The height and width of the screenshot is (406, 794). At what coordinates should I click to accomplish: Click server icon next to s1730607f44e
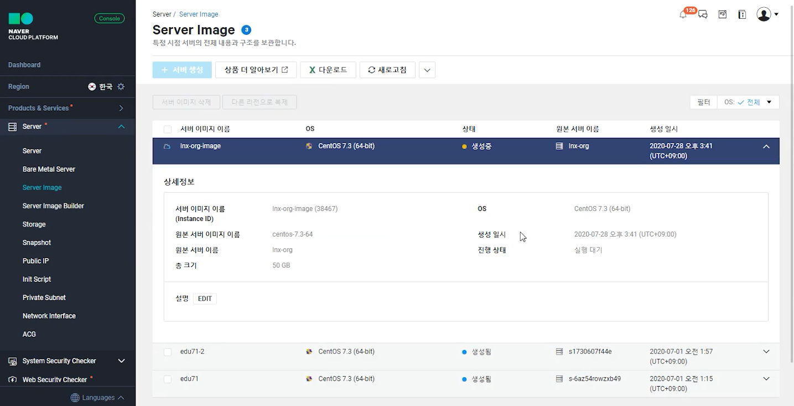(559, 352)
